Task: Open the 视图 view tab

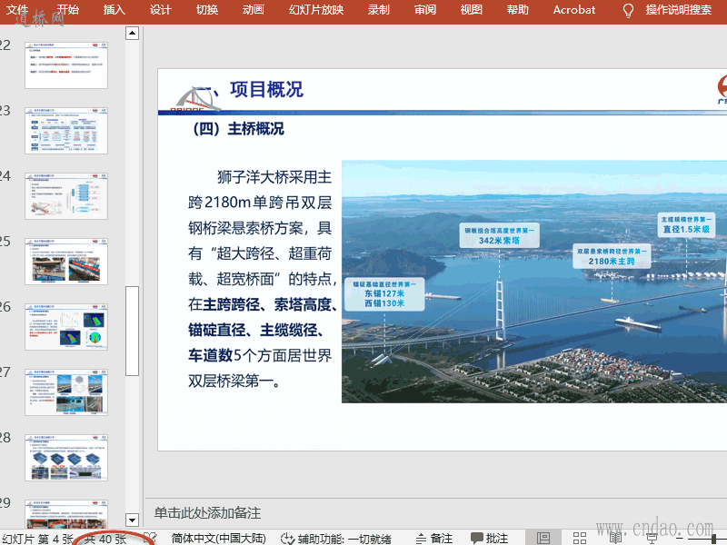Action: [x=471, y=10]
